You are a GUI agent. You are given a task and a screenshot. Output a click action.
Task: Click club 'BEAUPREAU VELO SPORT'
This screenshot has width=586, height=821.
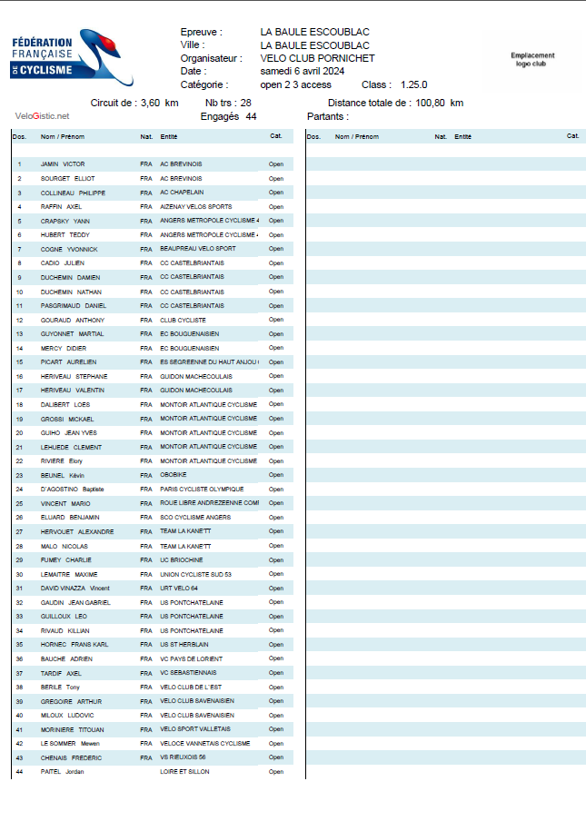(x=198, y=249)
